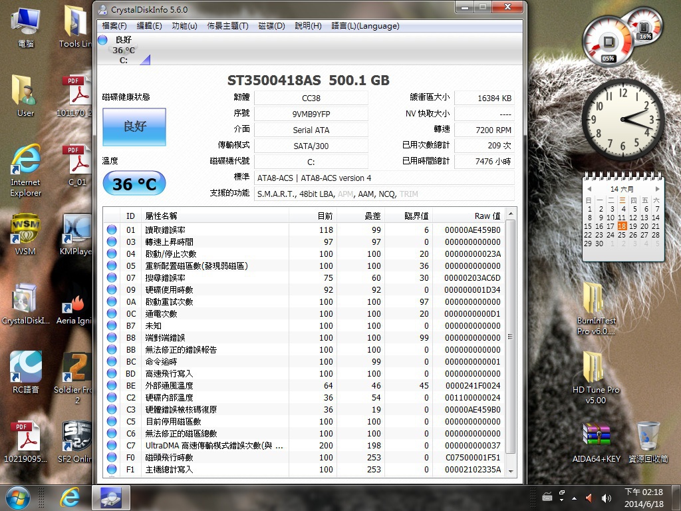Click the 最差 column header

(x=360, y=216)
